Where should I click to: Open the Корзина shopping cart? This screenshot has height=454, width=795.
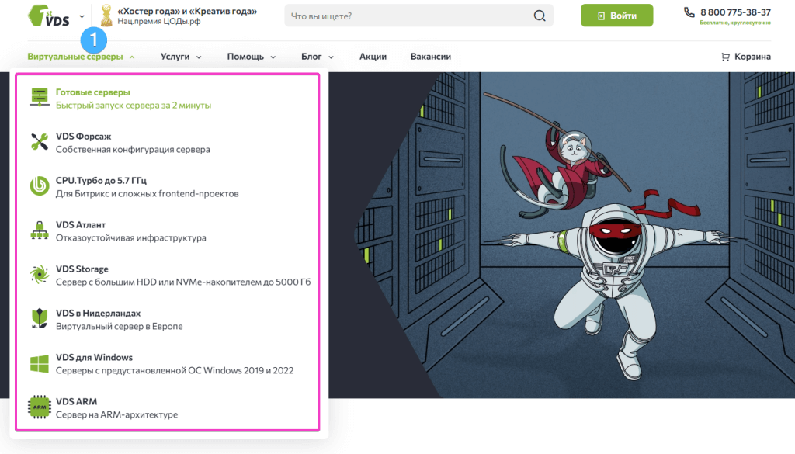click(746, 57)
